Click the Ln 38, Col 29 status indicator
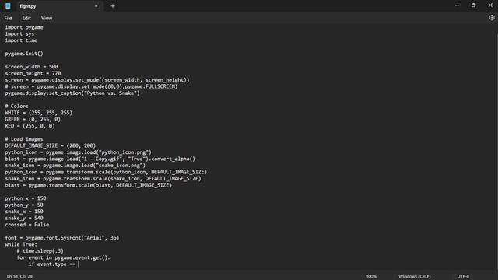This screenshot has height=280, width=498. [19, 276]
